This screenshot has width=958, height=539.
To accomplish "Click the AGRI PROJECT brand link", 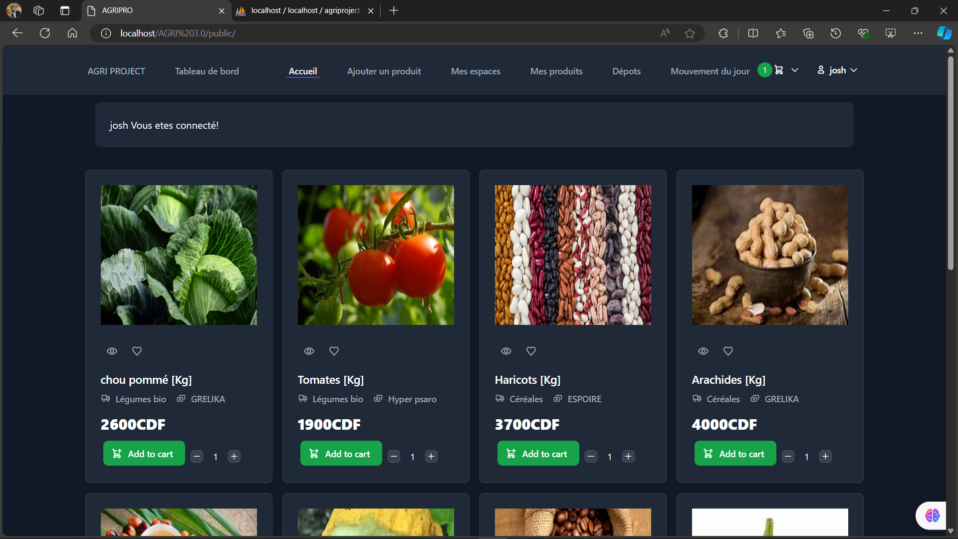I will point(116,71).
